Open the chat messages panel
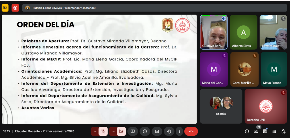 pyautogui.click(x=265, y=131)
